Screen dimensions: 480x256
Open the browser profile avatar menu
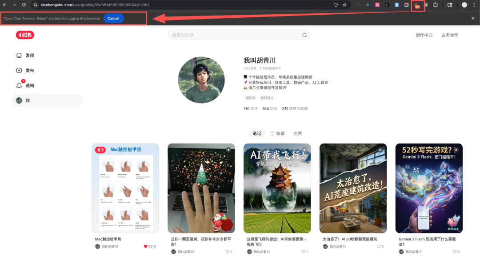coord(464,5)
